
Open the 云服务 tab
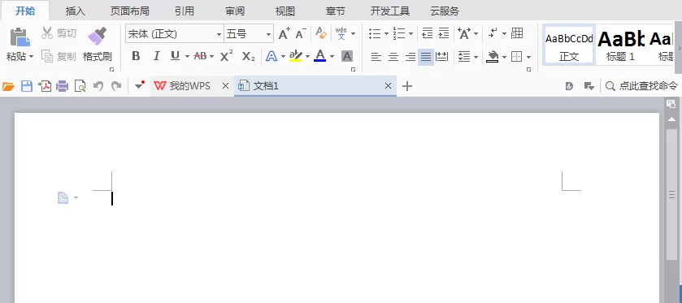coord(445,11)
